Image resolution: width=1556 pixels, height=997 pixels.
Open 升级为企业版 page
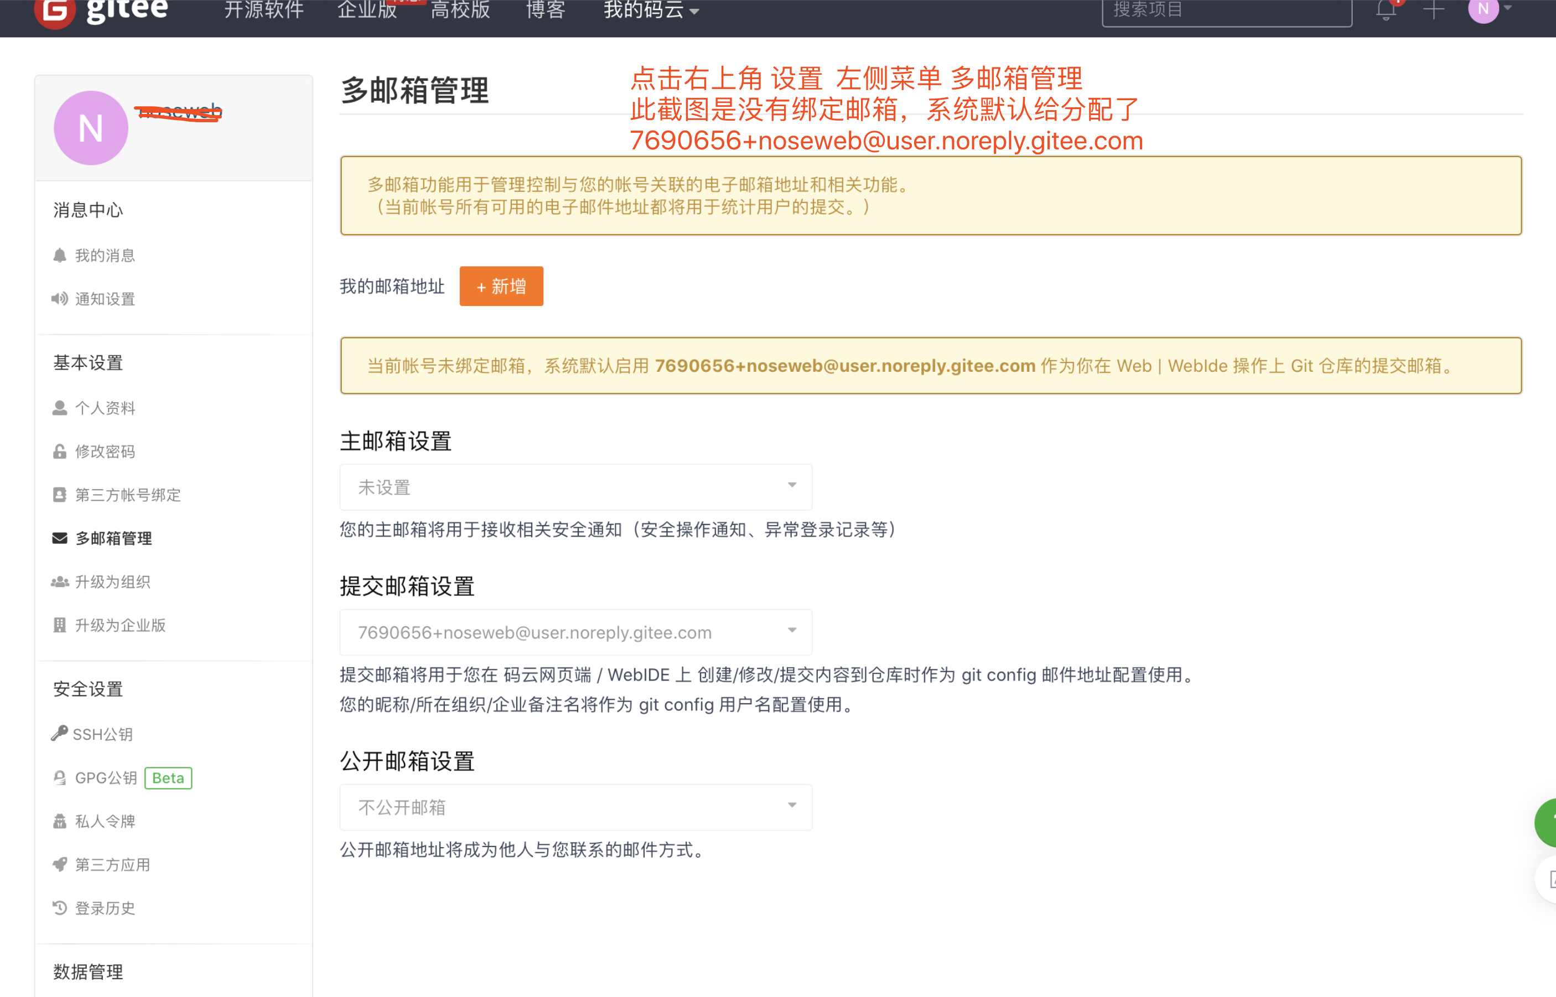pos(121,625)
